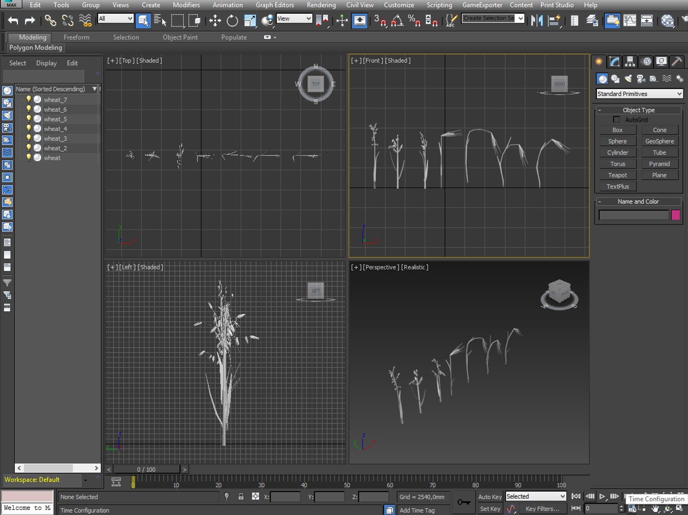Click the pink object color swatch
This screenshot has height=515, width=688.
(676, 215)
